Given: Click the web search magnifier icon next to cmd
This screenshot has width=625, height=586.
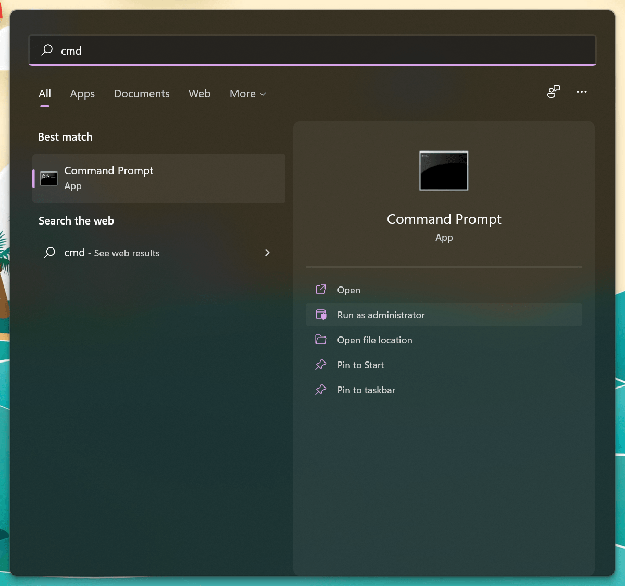Looking at the screenshot, I should tap(49, 253).
